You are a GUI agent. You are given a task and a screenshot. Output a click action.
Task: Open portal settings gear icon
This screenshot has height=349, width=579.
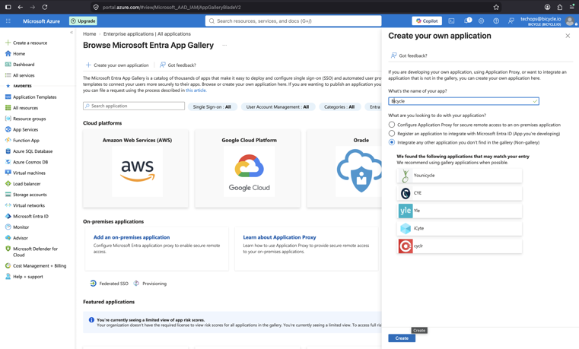(x=481, y=21)
